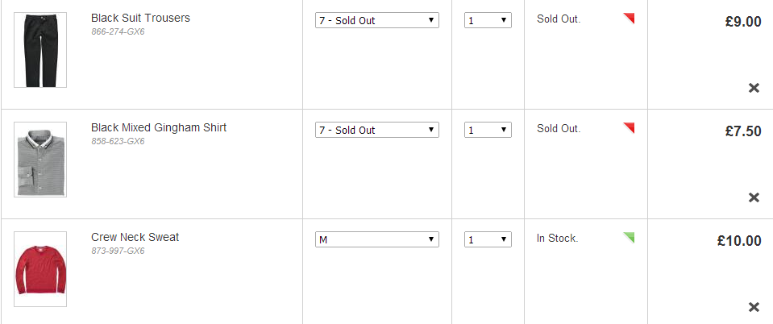Open size dropdown for Black Mixed Gingham Shirt

pyautogui.click(x=376, y=130)
